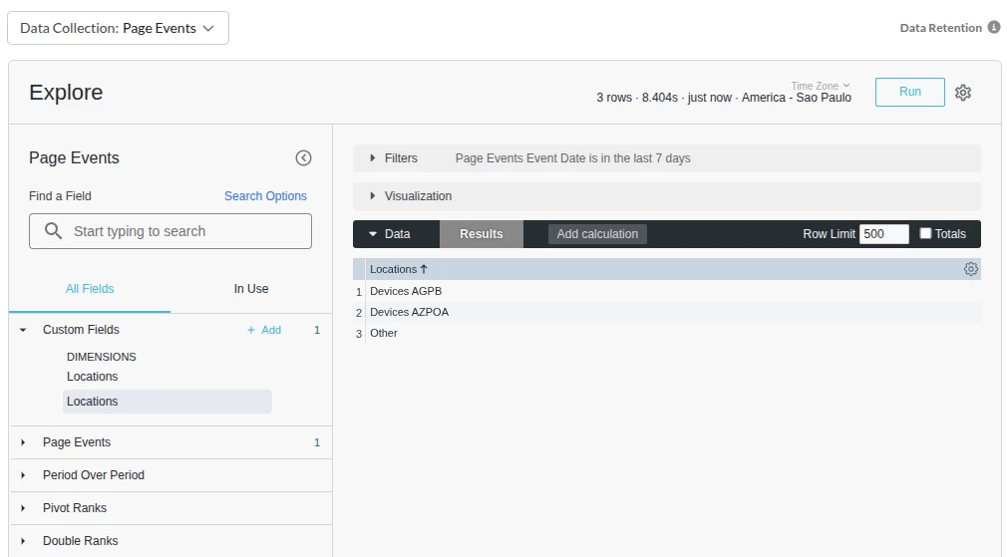Open the Locations column gear menu
Screen dimensions: 1007x557
[970, 269]
